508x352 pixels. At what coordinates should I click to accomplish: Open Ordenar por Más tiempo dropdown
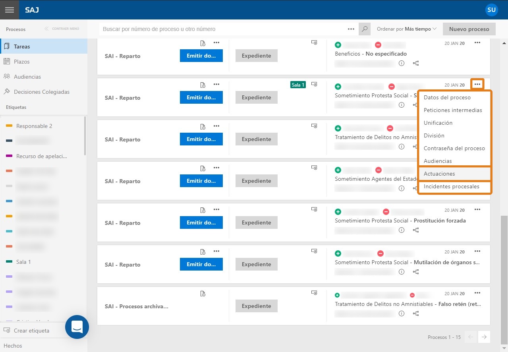[407, 29]
